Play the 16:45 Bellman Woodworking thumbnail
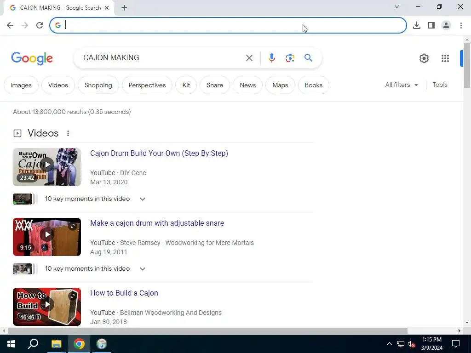The height and width of the screenshot is (353, 471). coord(47,307)
